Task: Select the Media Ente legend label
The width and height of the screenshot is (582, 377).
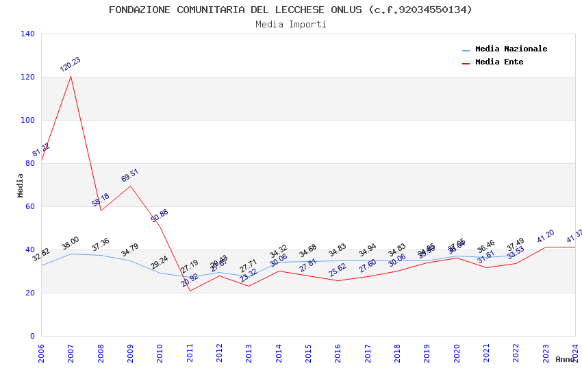Action: (499, 62)
